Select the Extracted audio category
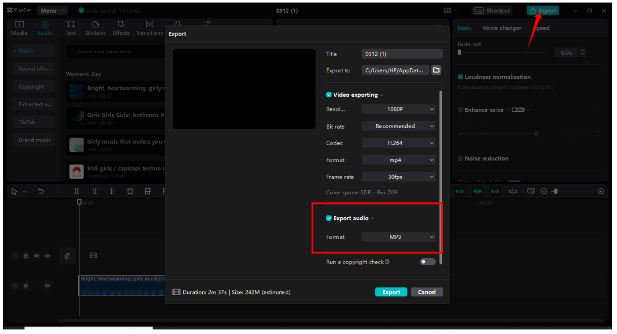This screenshot has height=334, width=617. click(34, 104)
